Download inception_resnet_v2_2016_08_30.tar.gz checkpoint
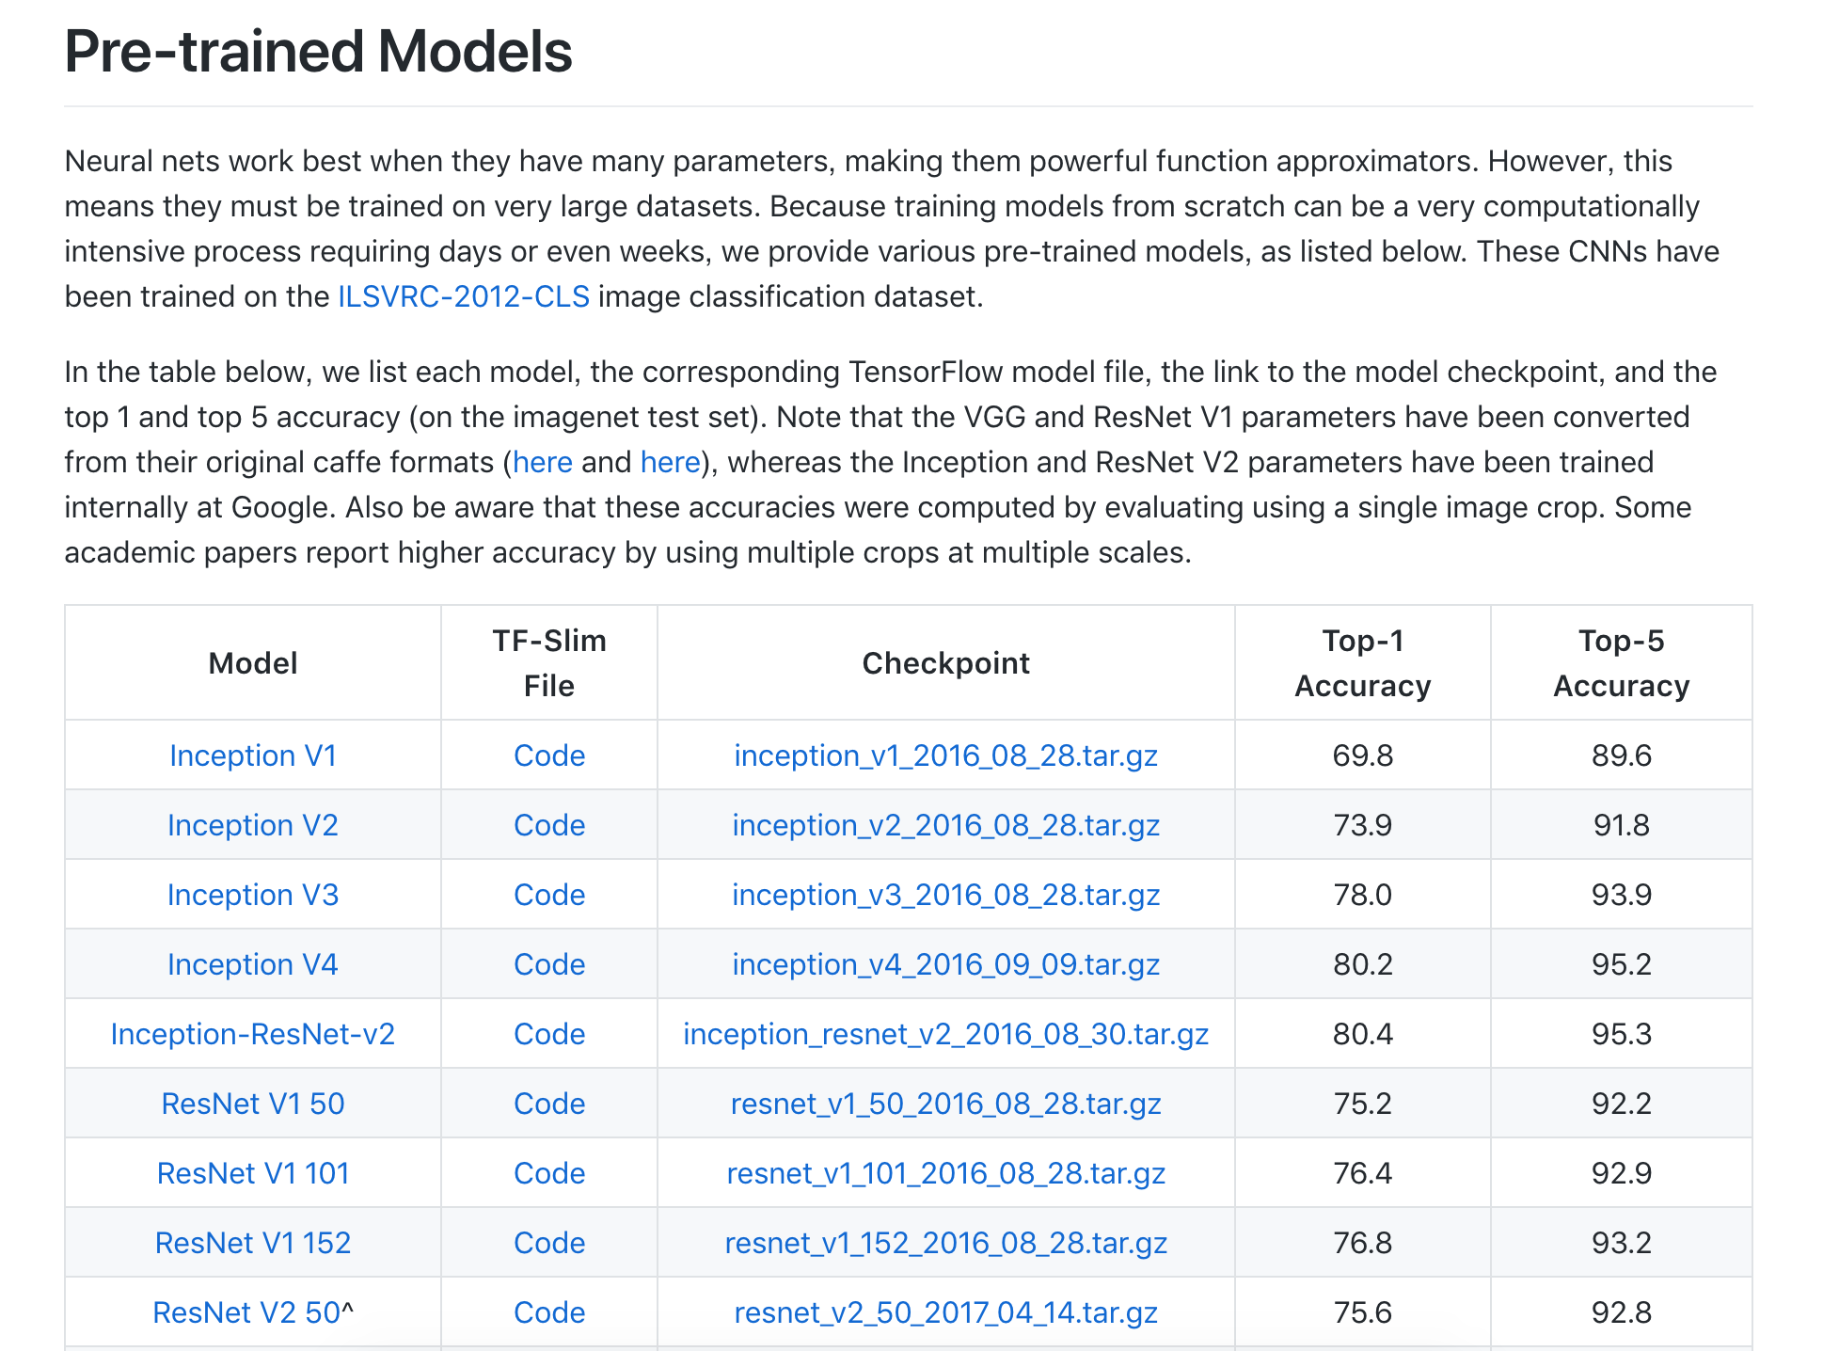 click(x=945, y=1034)
